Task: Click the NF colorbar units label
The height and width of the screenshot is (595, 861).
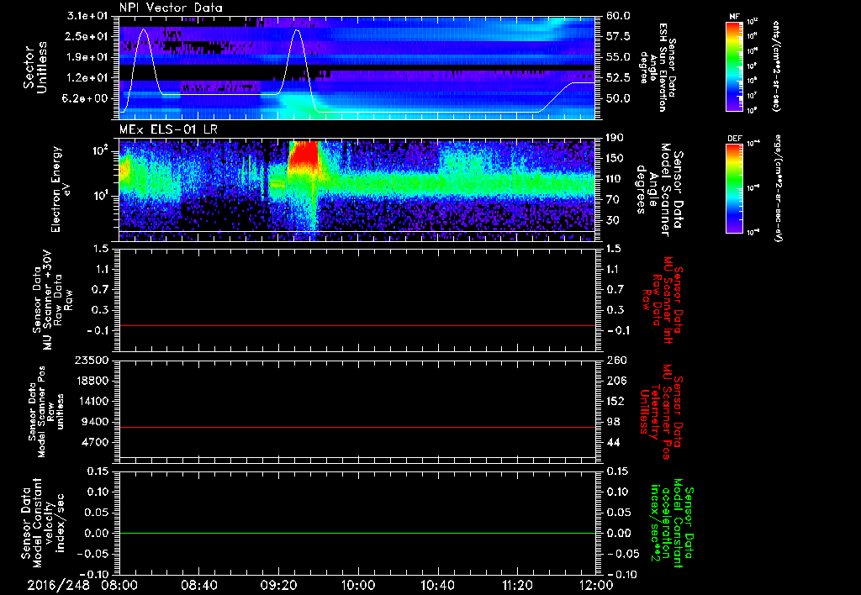Action: (x=776, y=66)
